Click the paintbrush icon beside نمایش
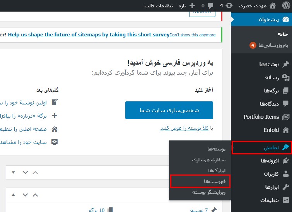 point(286,147)
